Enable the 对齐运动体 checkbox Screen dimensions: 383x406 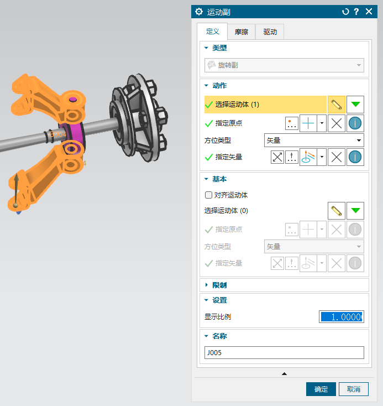pos(208,195)
